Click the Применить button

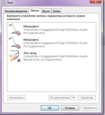90,108
